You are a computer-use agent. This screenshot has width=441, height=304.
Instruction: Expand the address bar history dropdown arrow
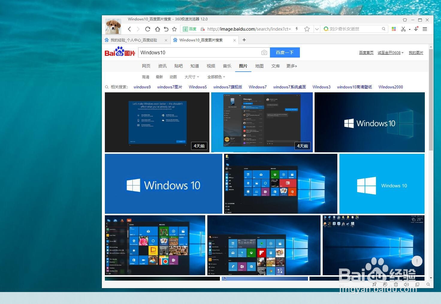pos(317,29)
